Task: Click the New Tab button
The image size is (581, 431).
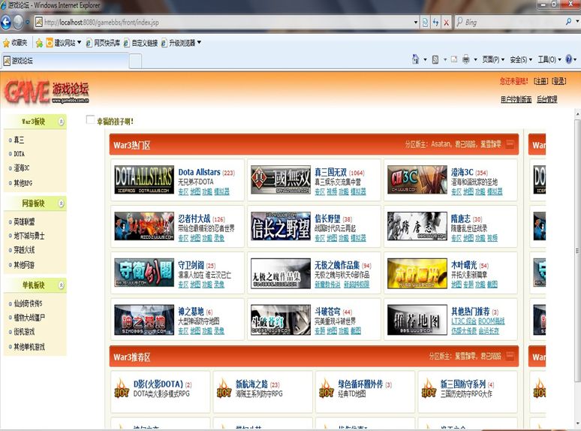Action: point(135,61)
